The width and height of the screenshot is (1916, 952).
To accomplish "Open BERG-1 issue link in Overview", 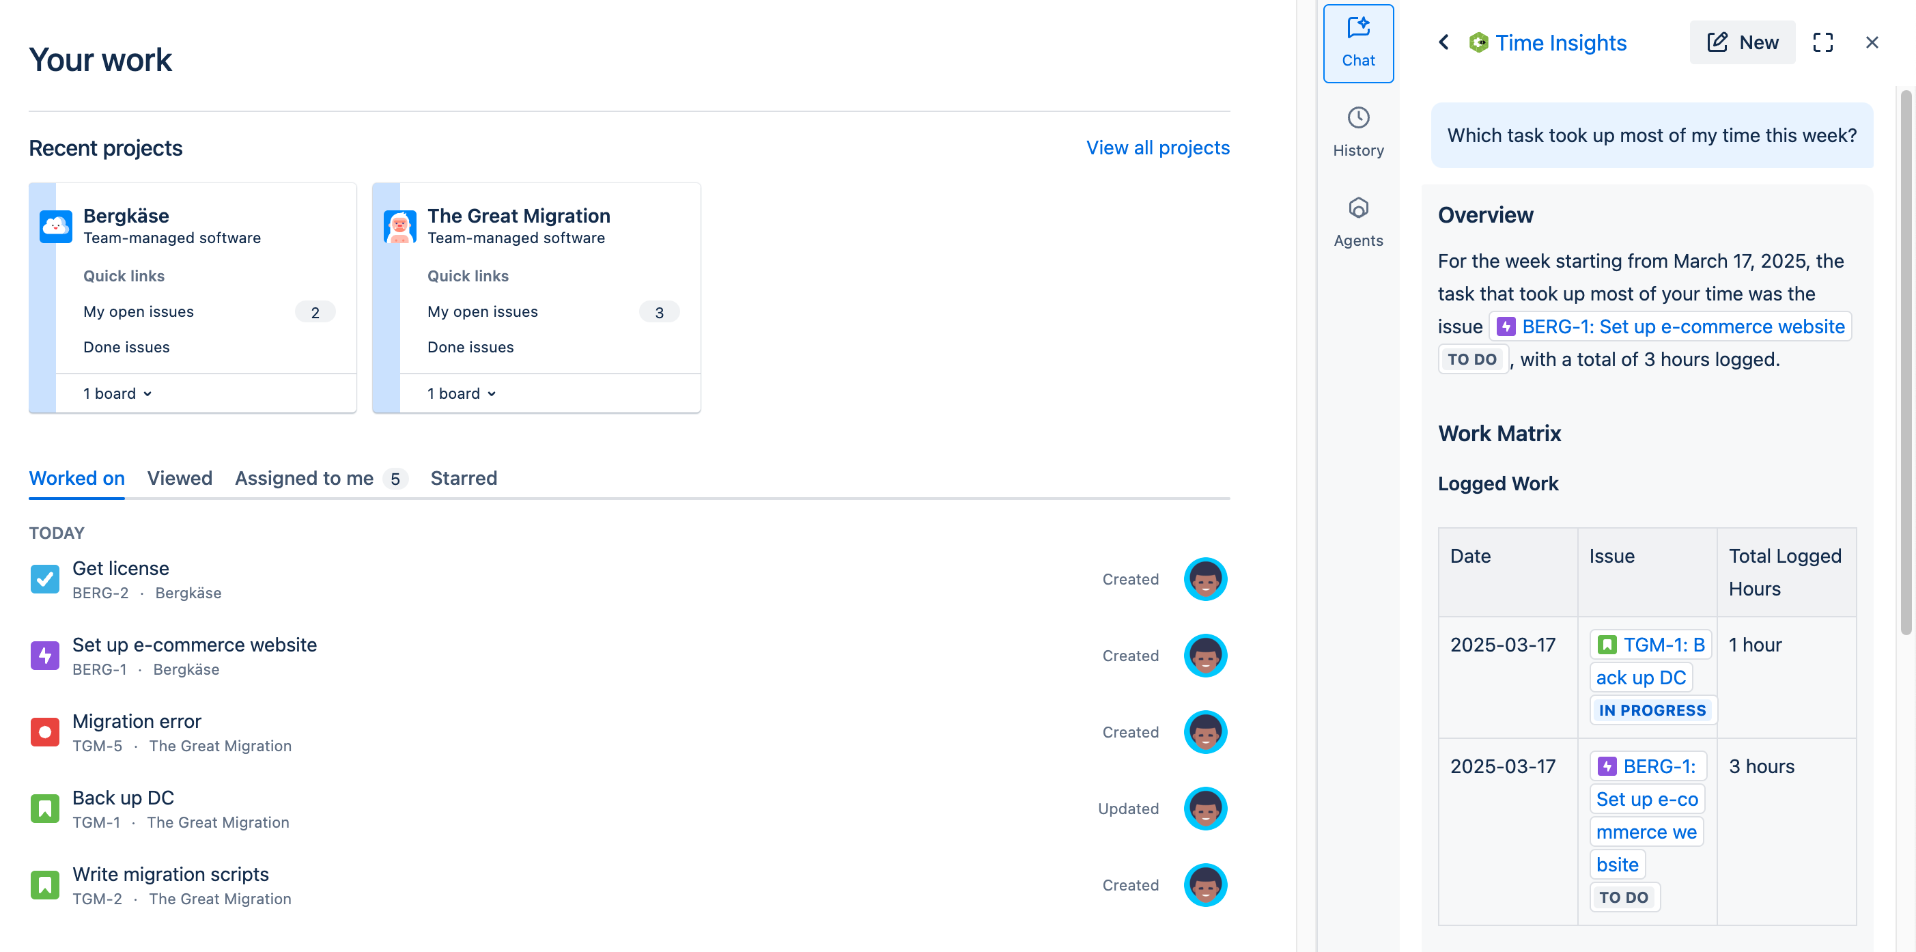I will (1682, 326).
